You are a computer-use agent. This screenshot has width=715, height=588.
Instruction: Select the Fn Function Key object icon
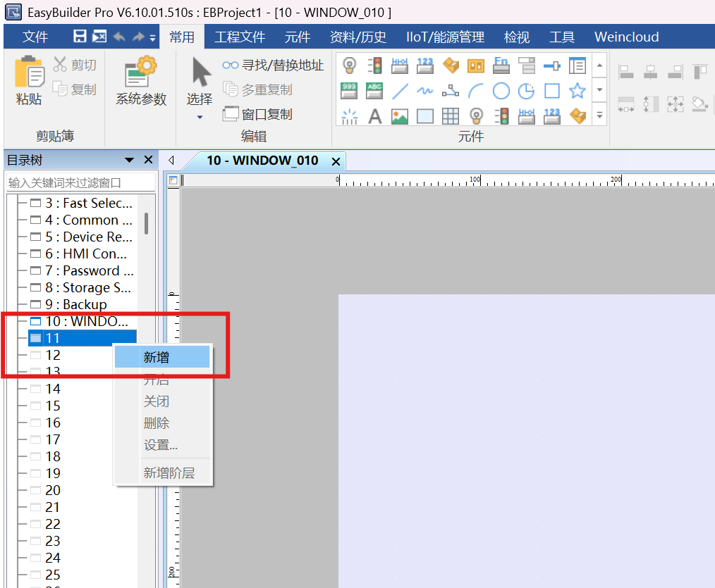(501, 65)
